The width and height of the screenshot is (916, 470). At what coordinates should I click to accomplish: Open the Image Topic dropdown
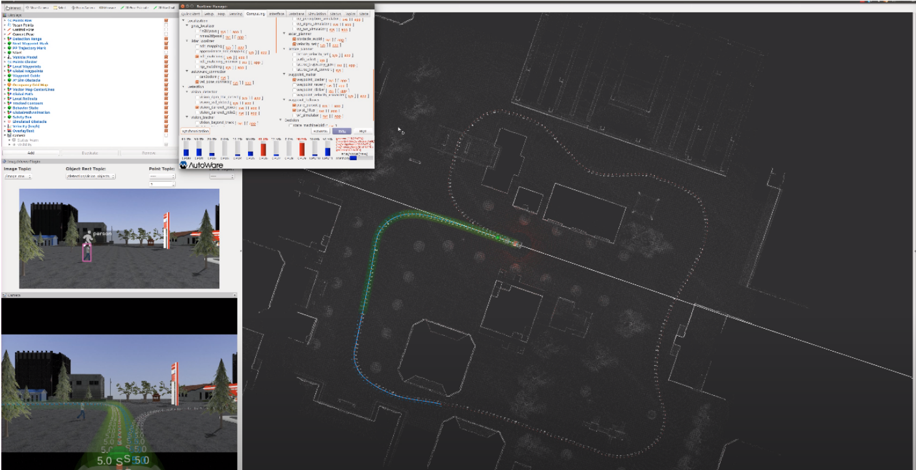tap(18, 176)
